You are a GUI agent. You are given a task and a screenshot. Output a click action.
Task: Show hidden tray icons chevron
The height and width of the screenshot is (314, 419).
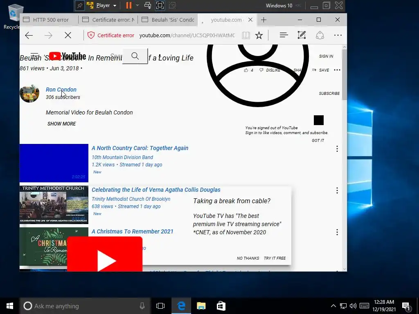333,306
